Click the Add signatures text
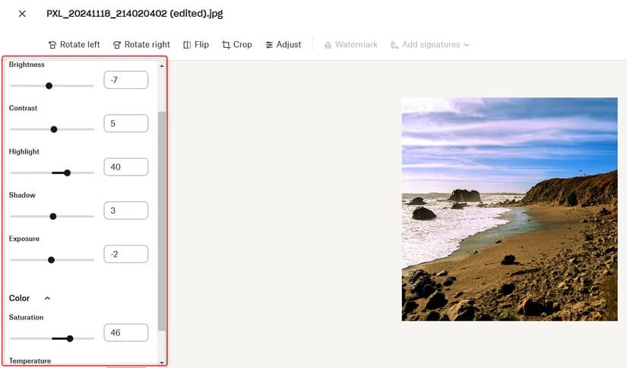 pos(431,44)
